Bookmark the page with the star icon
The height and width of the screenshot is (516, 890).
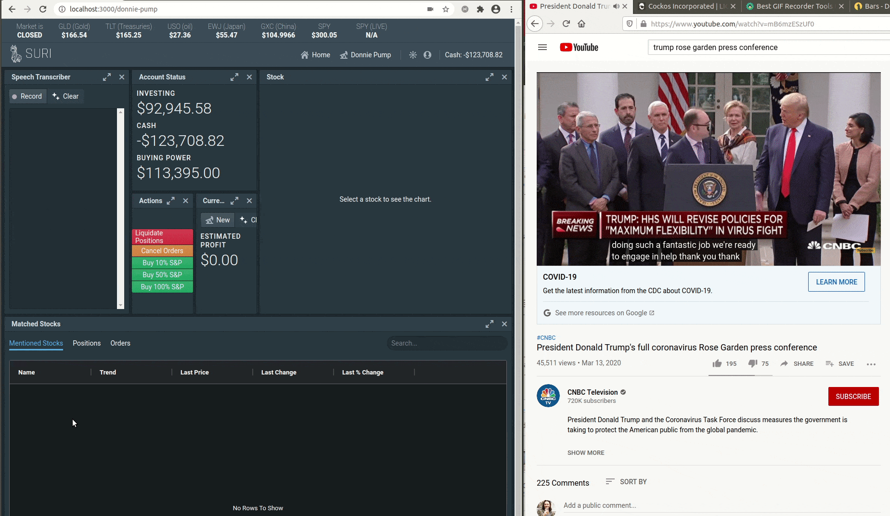coord(446,9)
